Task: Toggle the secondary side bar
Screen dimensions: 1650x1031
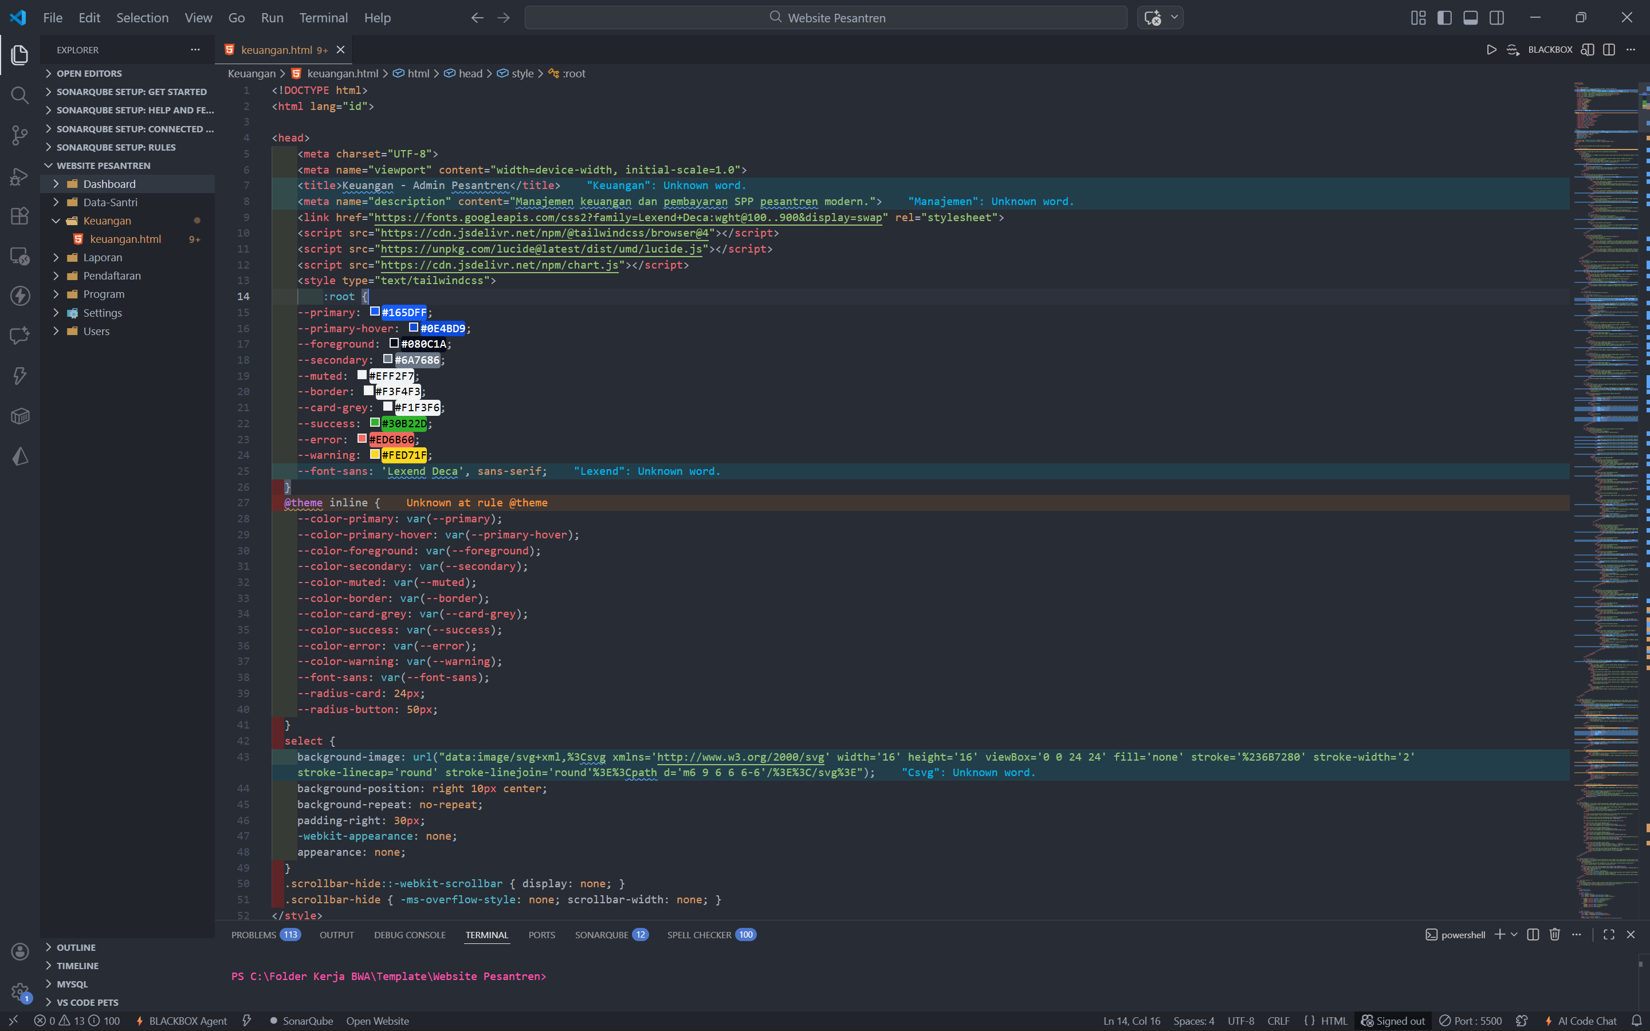Action: coord(1496,18)
